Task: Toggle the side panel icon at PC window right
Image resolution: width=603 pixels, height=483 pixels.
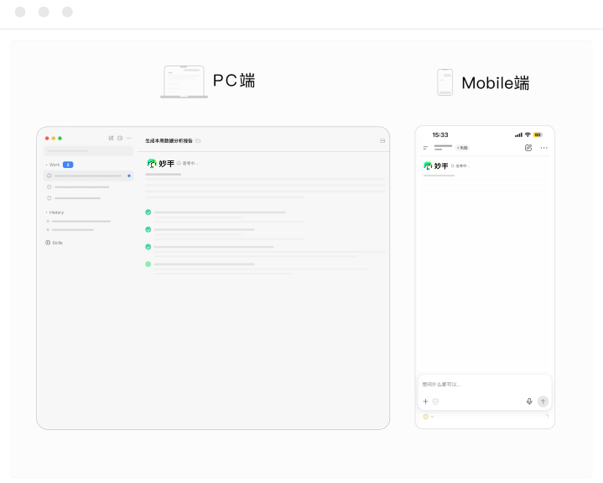Action: (x=382, y=140)
